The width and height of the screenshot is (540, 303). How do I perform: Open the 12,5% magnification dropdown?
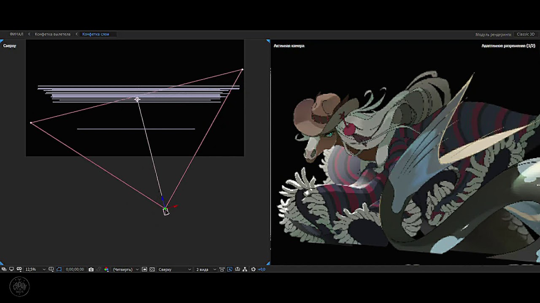(x=35, y=269)
